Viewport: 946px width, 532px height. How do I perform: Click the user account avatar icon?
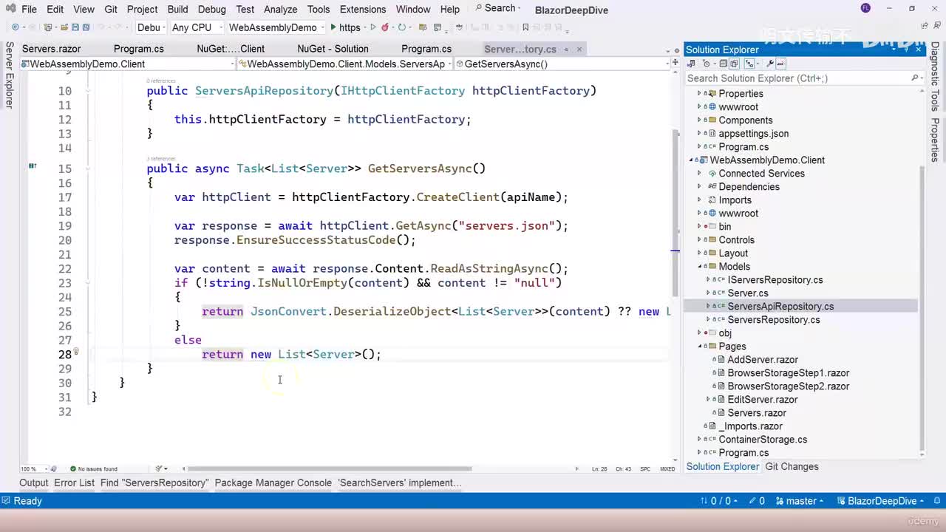pyautogui.click(x=865, y=8)
